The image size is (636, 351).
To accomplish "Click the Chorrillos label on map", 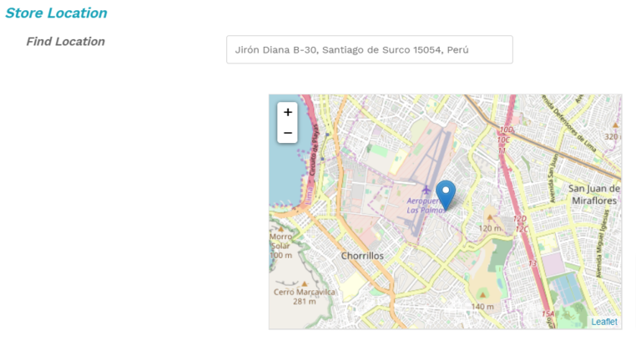I will 362,256.
